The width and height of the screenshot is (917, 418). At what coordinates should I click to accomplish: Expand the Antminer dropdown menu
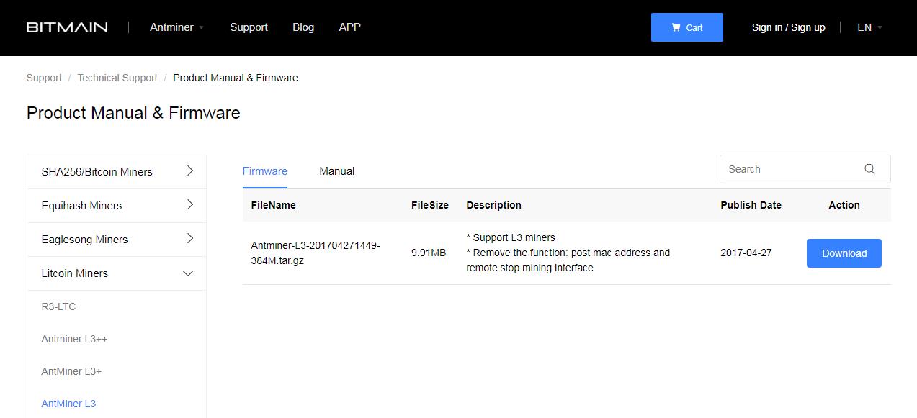pos(176,27)
